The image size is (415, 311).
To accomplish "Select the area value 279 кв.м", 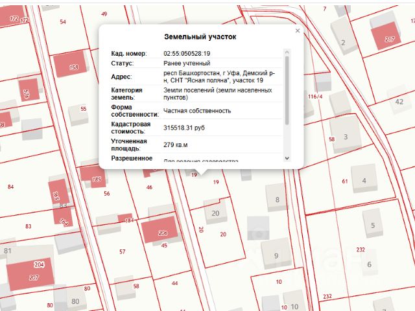I will click(176, 145).
